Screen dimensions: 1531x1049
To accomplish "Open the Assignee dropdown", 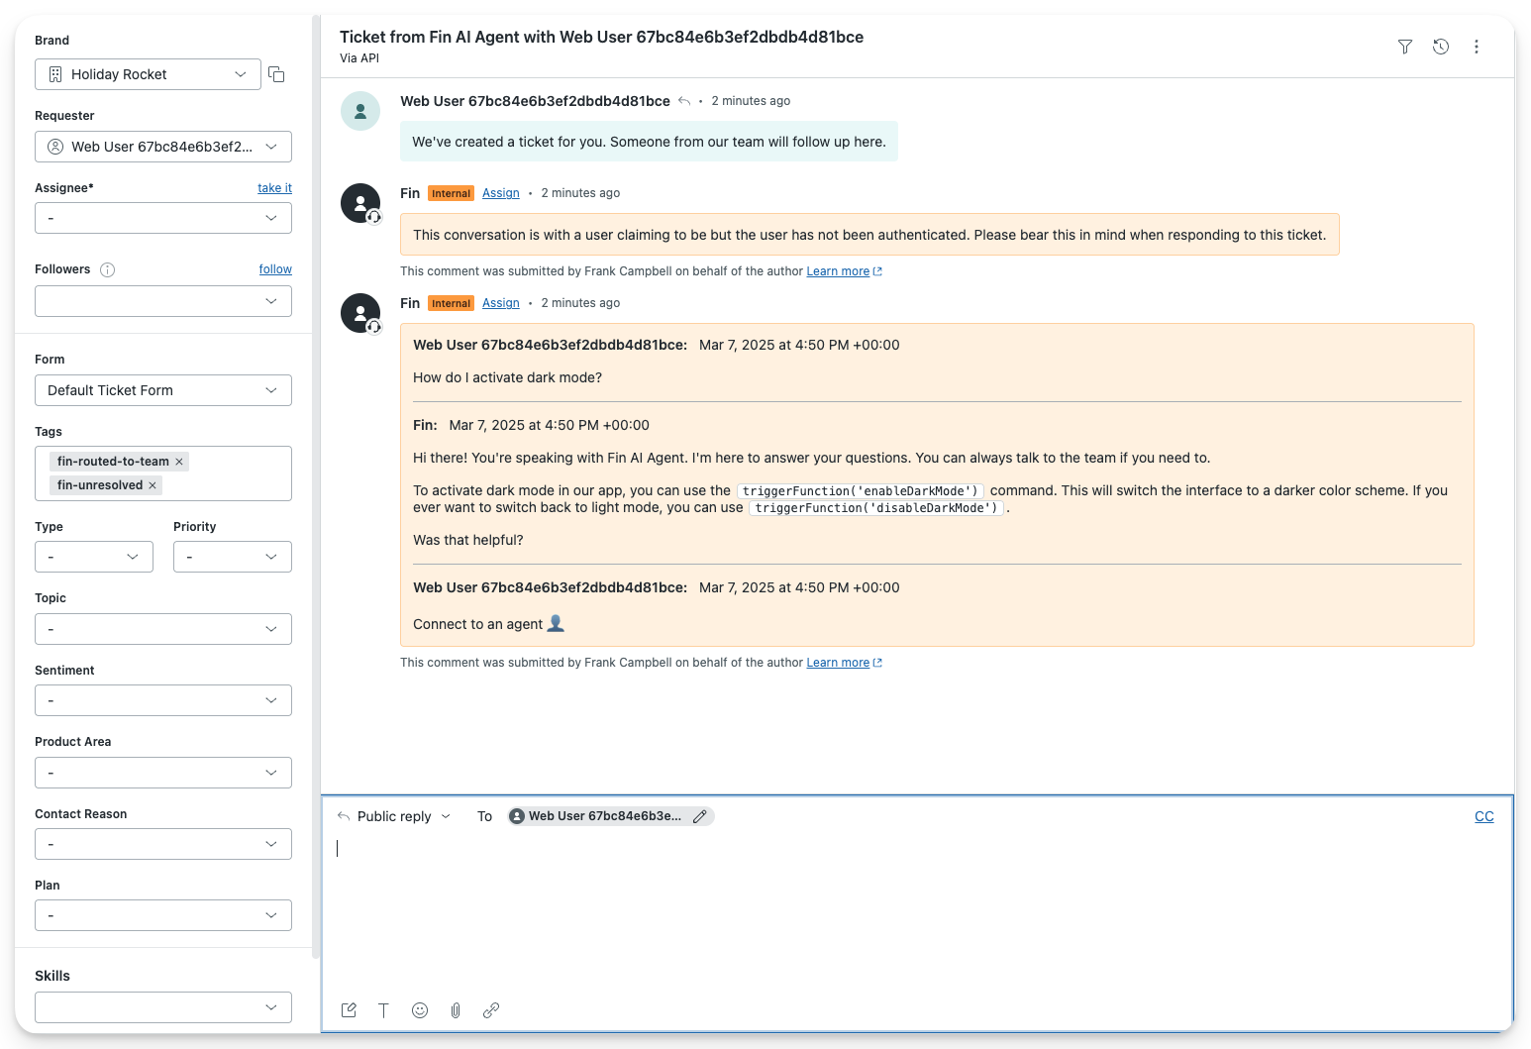I will click(163, 218).
